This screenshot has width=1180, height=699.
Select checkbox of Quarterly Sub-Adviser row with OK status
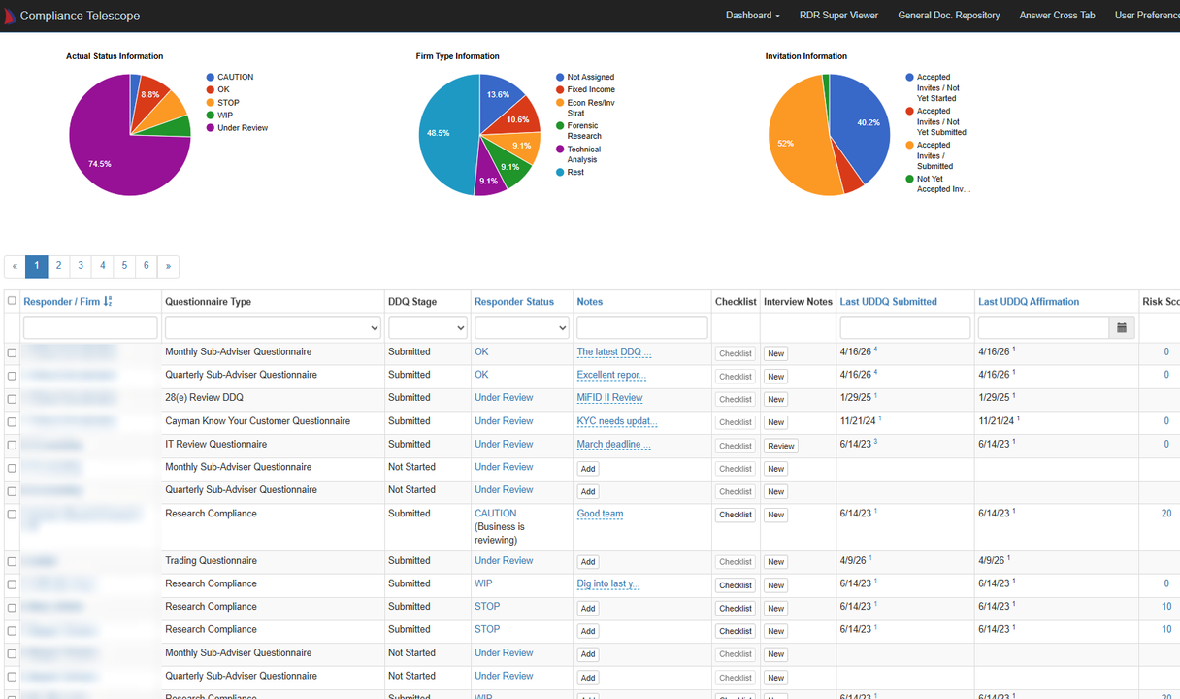pyautogui.click(x=12, y=376)
